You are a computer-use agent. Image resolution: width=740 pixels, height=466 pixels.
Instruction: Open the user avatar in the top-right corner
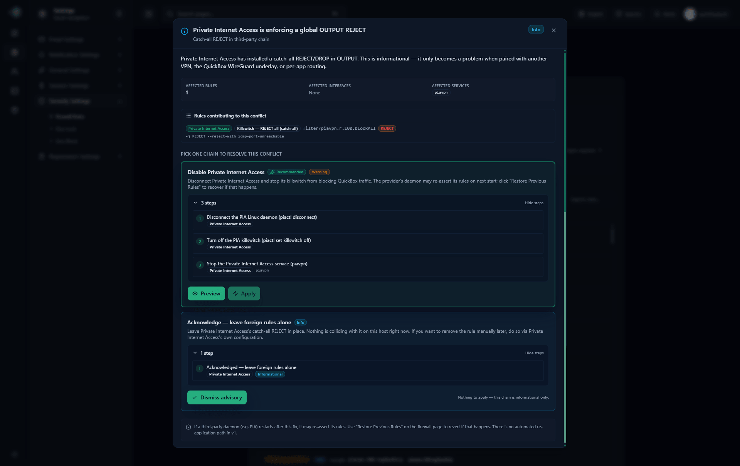[x=690, y=14]
